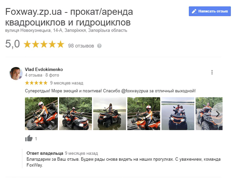Image resolution: width=236 pixels, height=182 pixels.
Task: Open Vlad Evdokimenko's profile avatar
Action: pyautogui.click(x=16, y=73)
